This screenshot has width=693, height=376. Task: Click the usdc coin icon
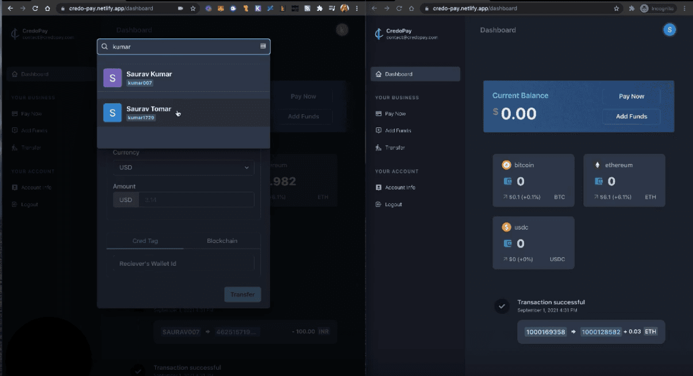pos(507,227)
